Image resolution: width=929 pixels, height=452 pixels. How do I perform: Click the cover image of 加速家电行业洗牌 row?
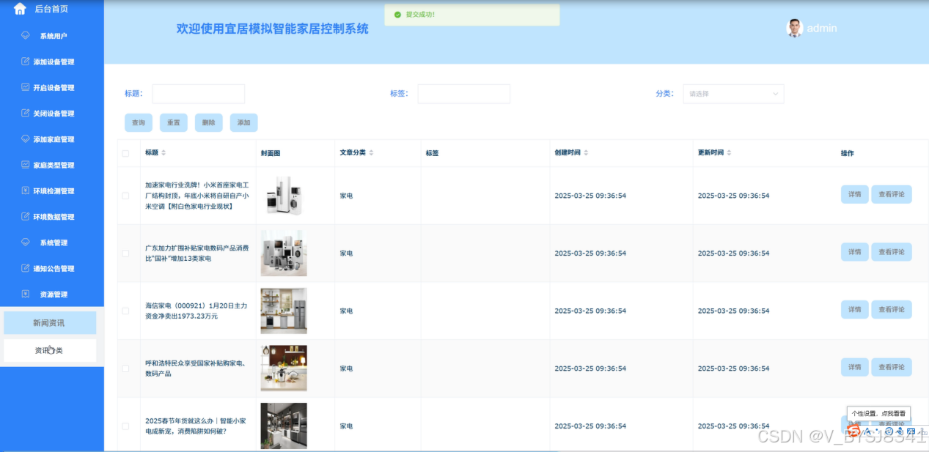pyautogui.click(x=284, y=196)
